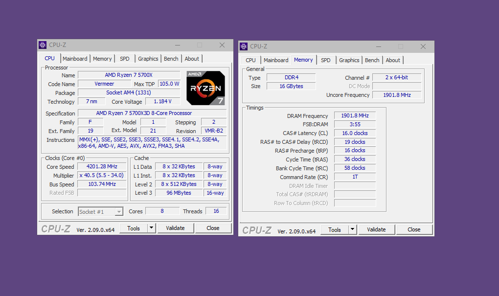Select Memory tab in right CPU-Z window
Image resolution: width=499 pixels, height=296 pixels.
303,60
